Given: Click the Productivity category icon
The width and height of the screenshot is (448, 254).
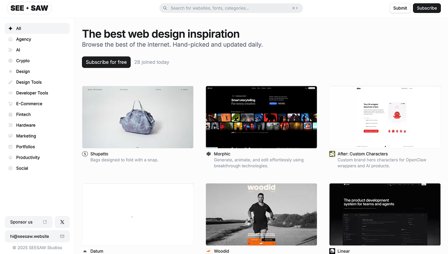Looking at the screenshot, I should [x=11, y=157].
